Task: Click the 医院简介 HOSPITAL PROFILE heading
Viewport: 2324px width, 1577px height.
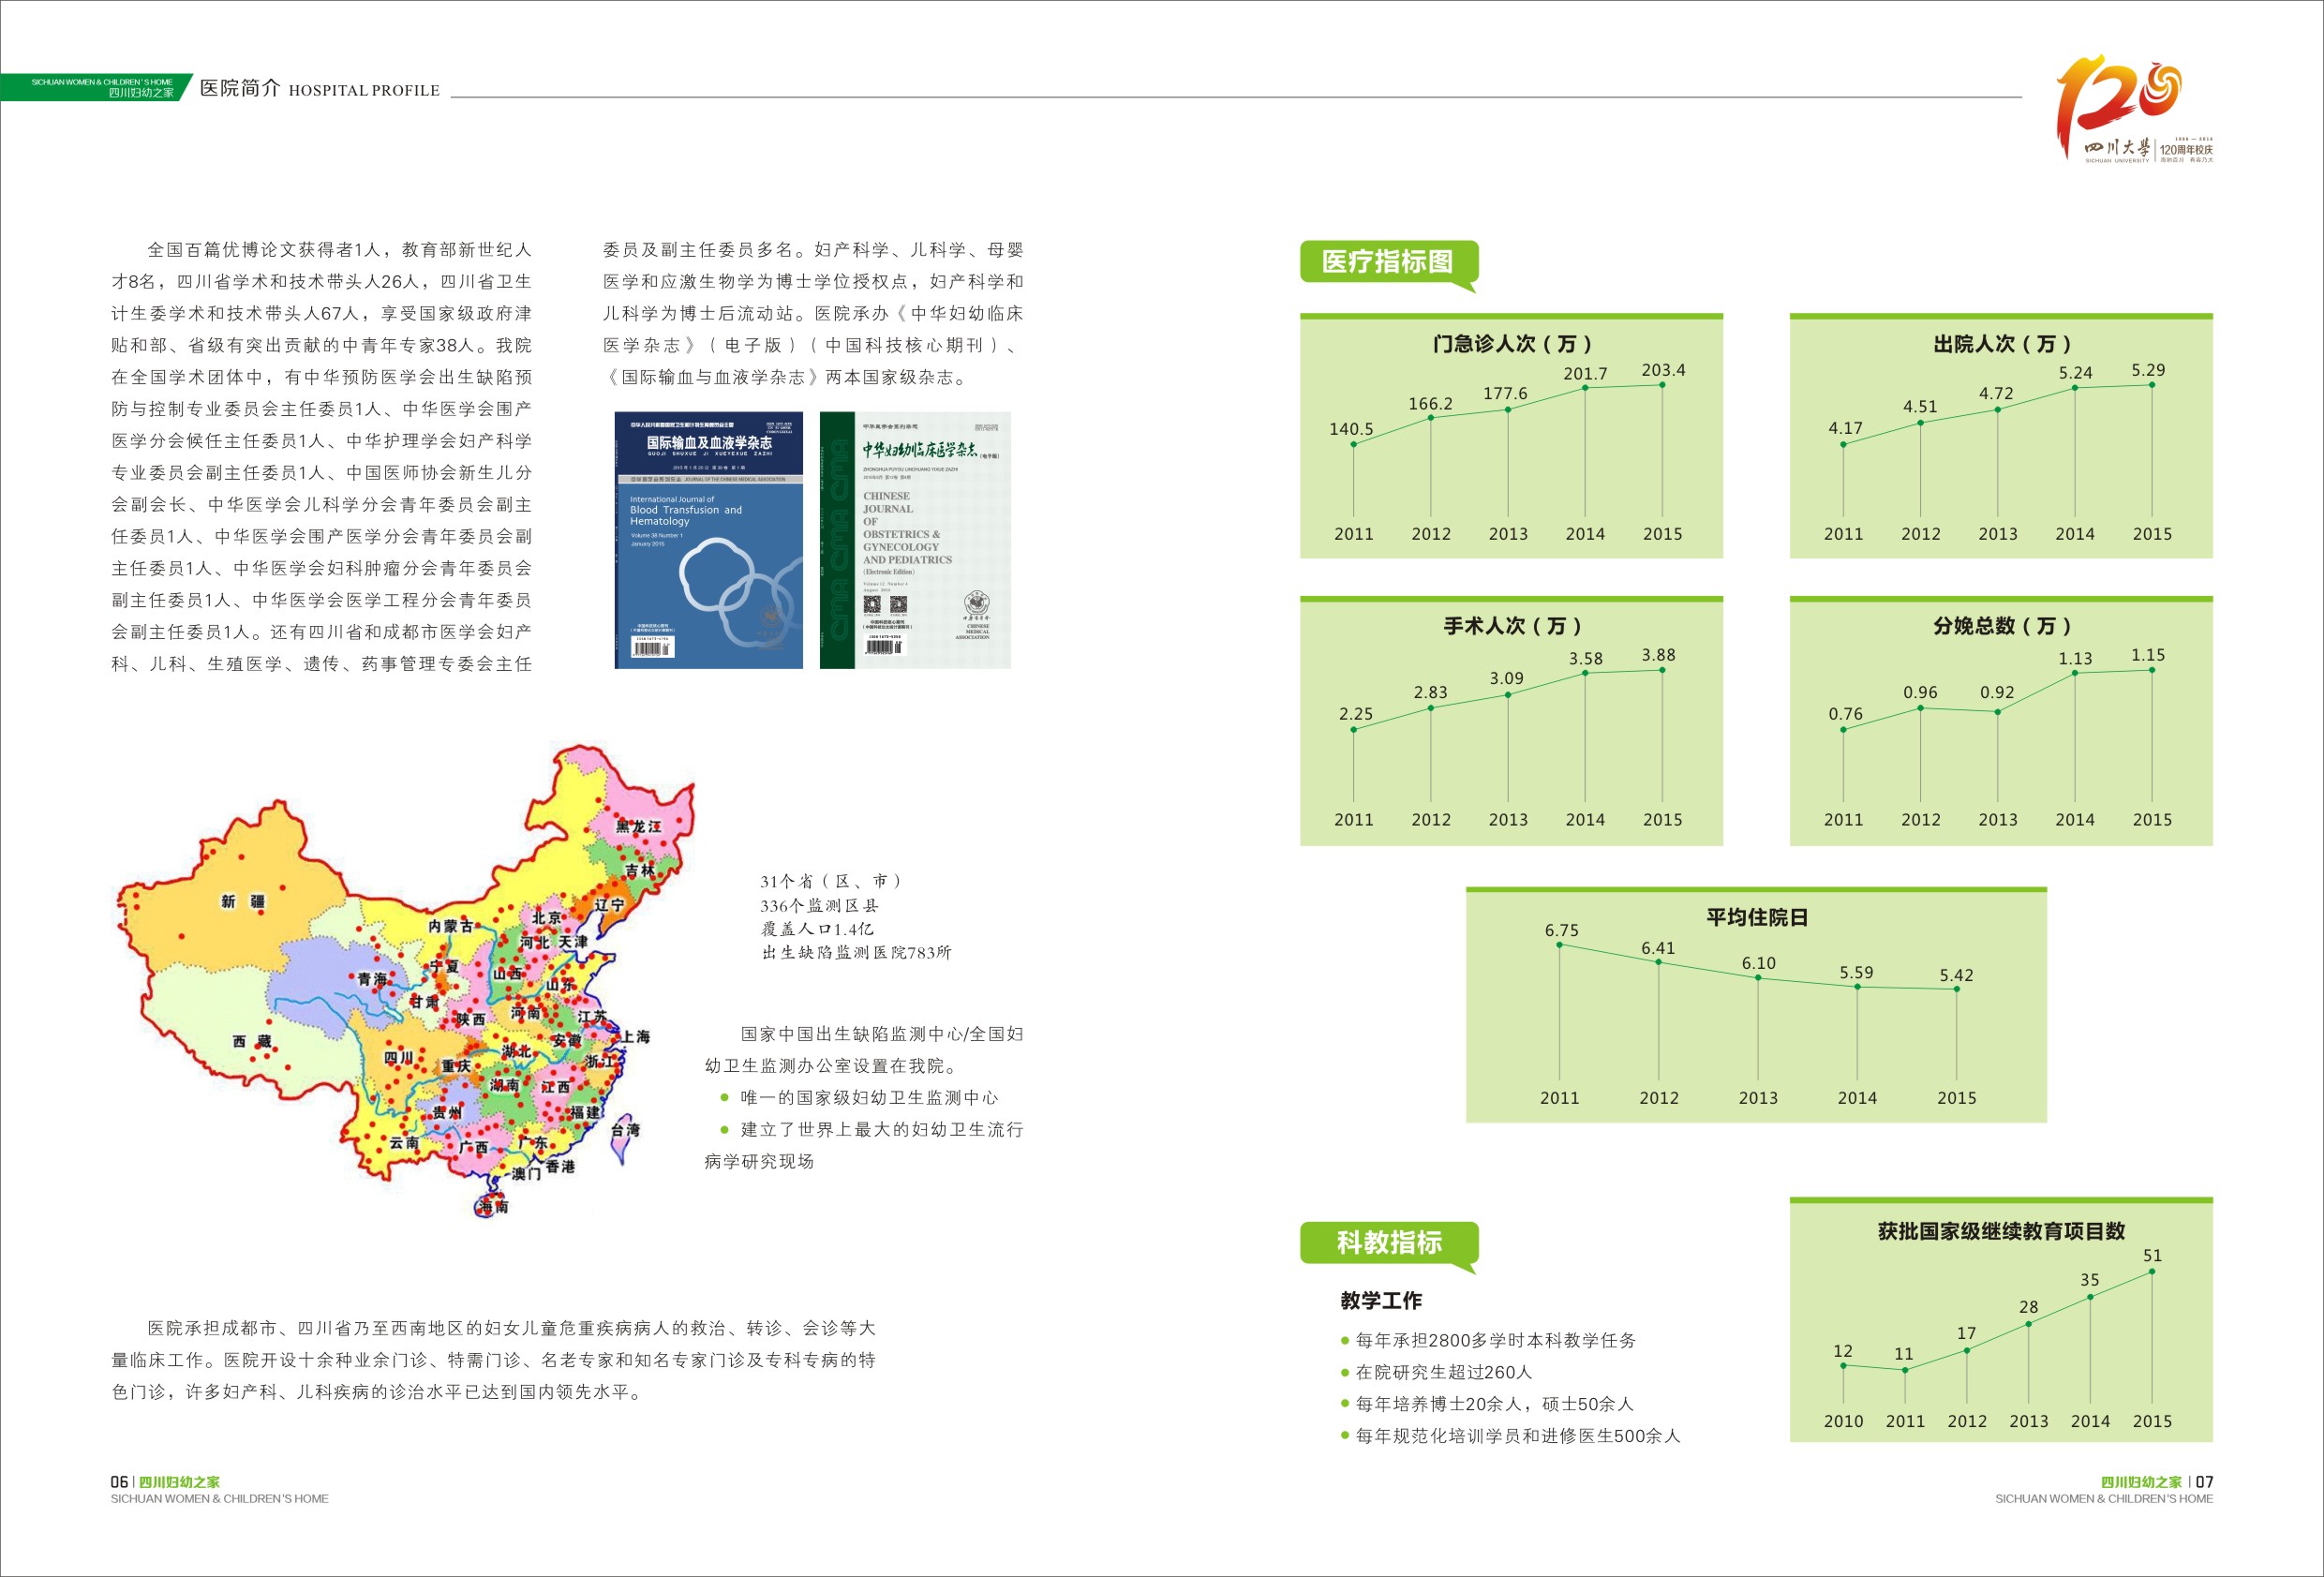Action: click(x=320, y=89)
